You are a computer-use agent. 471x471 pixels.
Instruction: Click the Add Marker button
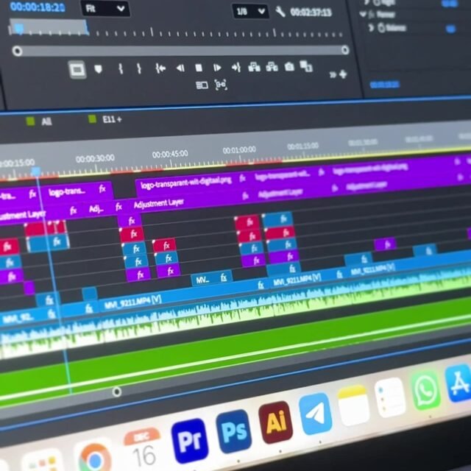click(98, 69)
